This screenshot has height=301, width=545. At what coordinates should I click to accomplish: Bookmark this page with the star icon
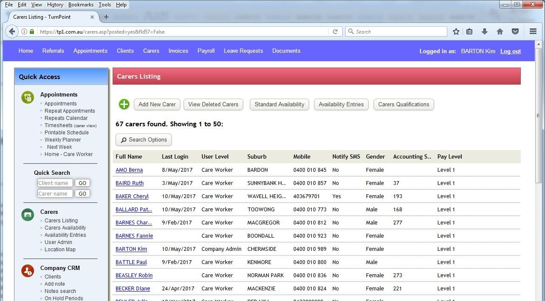pos(456,31)
